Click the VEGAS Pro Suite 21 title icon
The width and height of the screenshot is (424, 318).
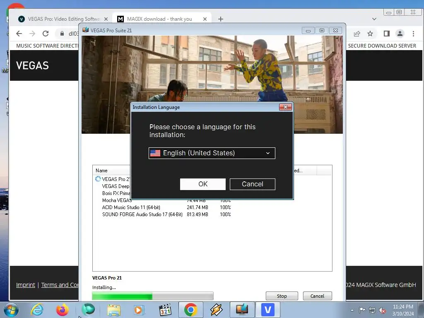pyautogui.click(x=86, y=30)
